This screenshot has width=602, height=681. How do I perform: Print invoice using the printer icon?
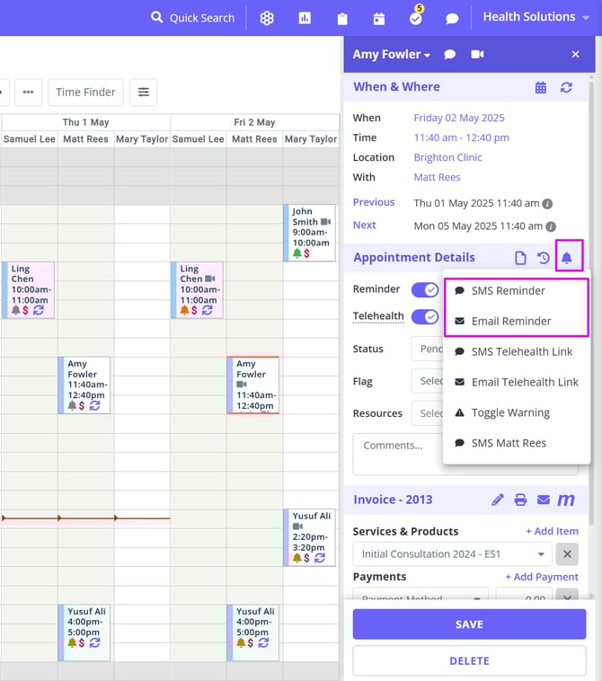pos(520,500)
